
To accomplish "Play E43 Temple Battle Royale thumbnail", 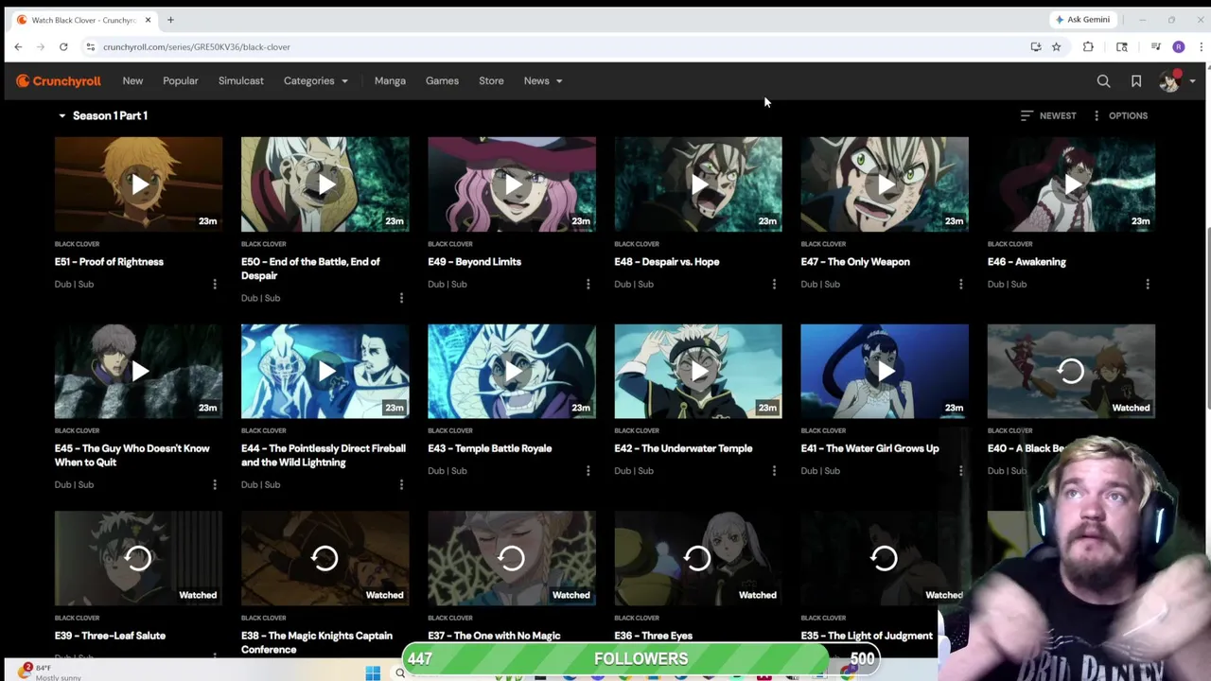I will point(511,371).
